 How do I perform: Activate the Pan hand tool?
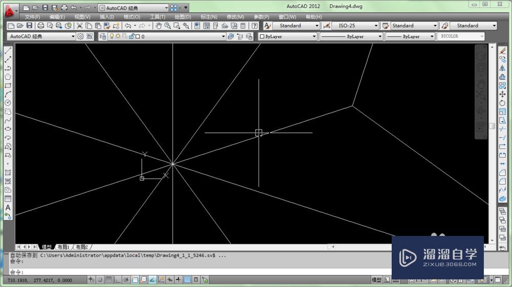[158, 26]
